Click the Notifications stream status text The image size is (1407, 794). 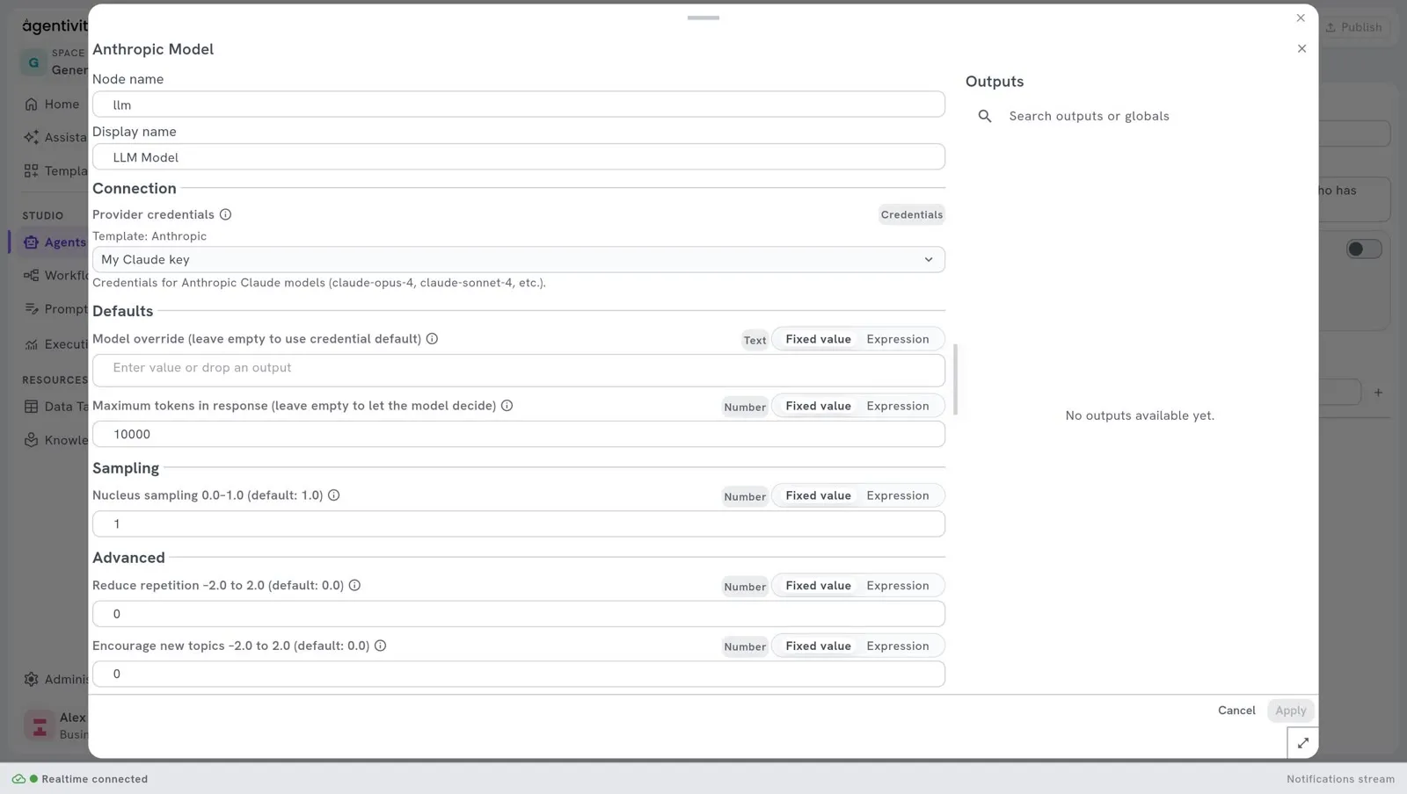1340,779
